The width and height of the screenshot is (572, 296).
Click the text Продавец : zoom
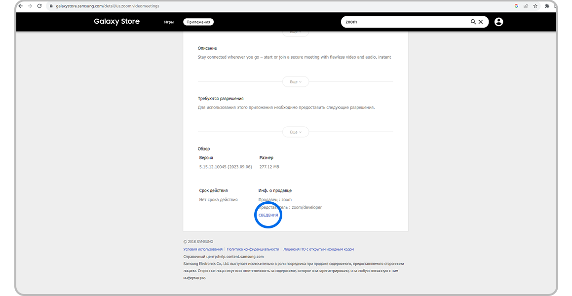pyautogui.click(x=275, y=200)
